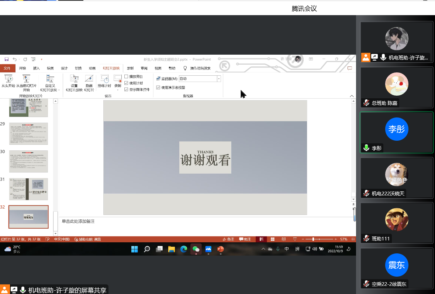Switch to reading view in status bar
435x294 pixels.
pyautogui.click(x=284, y=239)
